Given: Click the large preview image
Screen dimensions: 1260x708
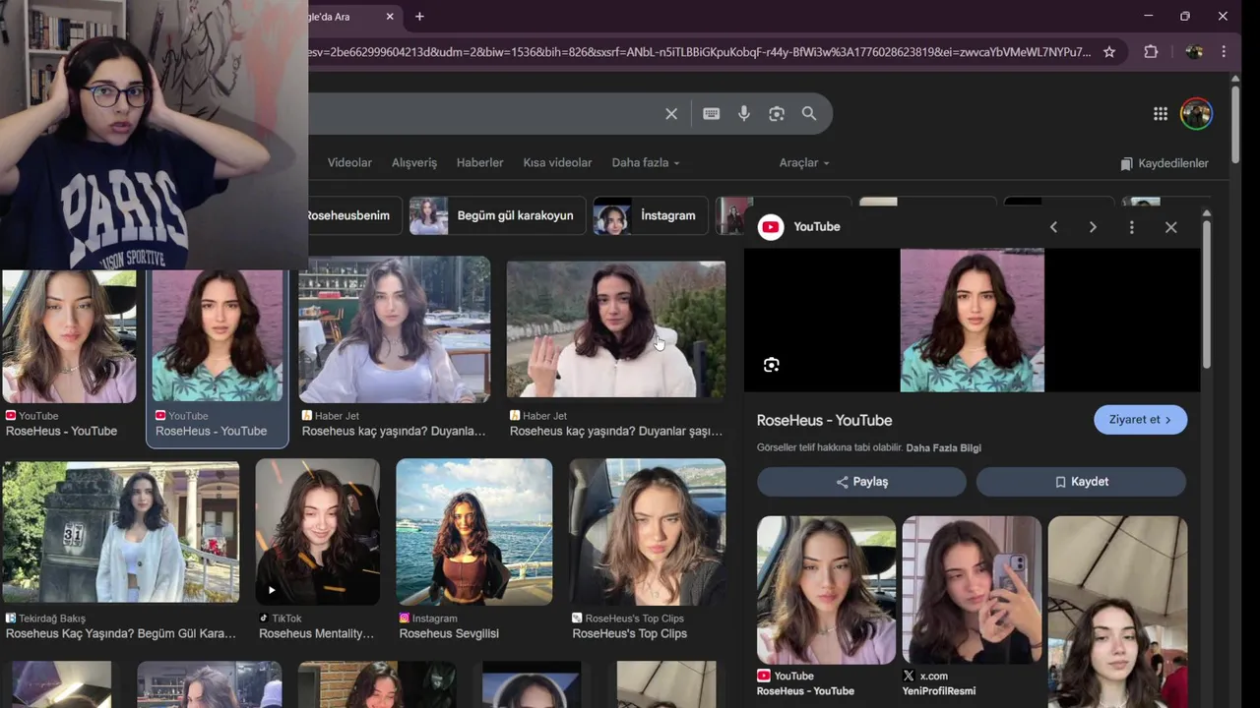Looking at the screenshot, I should [972, 320].
